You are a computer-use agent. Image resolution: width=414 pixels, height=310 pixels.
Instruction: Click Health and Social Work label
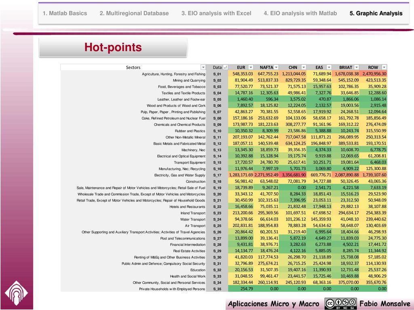pos(188,276)
